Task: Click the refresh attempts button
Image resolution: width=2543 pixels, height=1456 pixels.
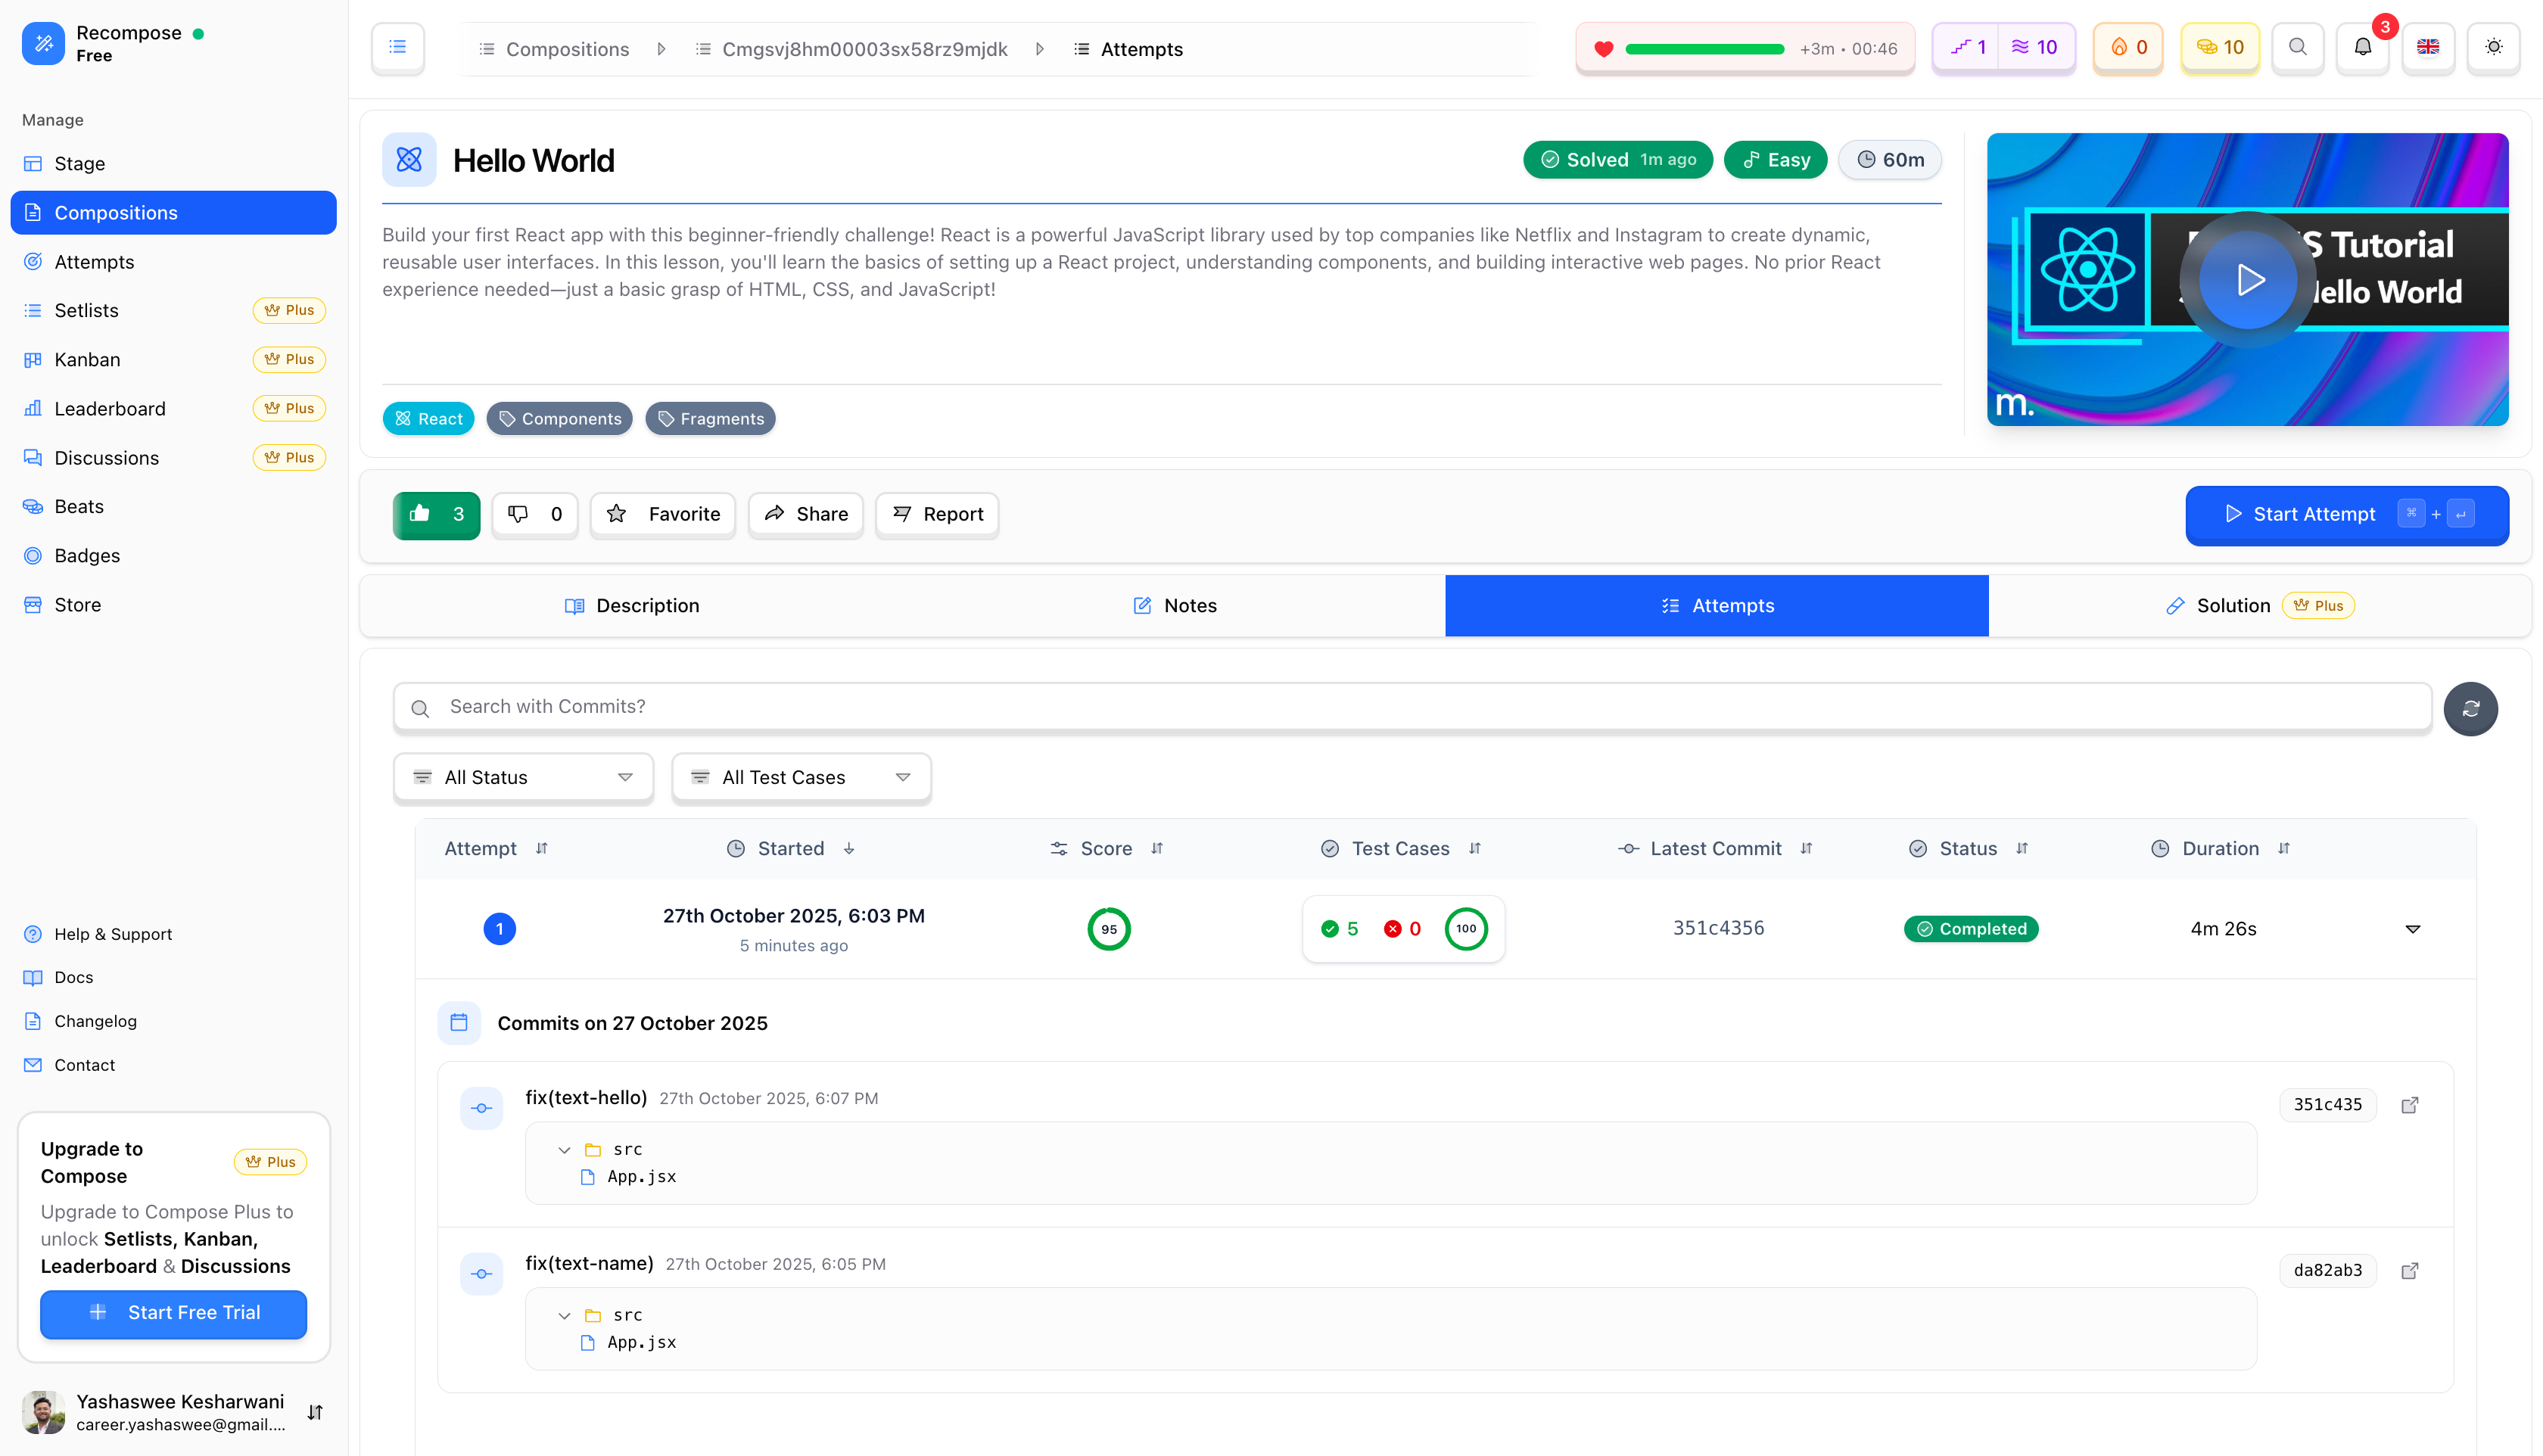Action: point(2470,708)
